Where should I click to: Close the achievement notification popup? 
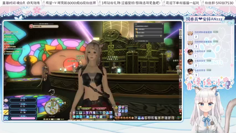click(x=163, y=24)
